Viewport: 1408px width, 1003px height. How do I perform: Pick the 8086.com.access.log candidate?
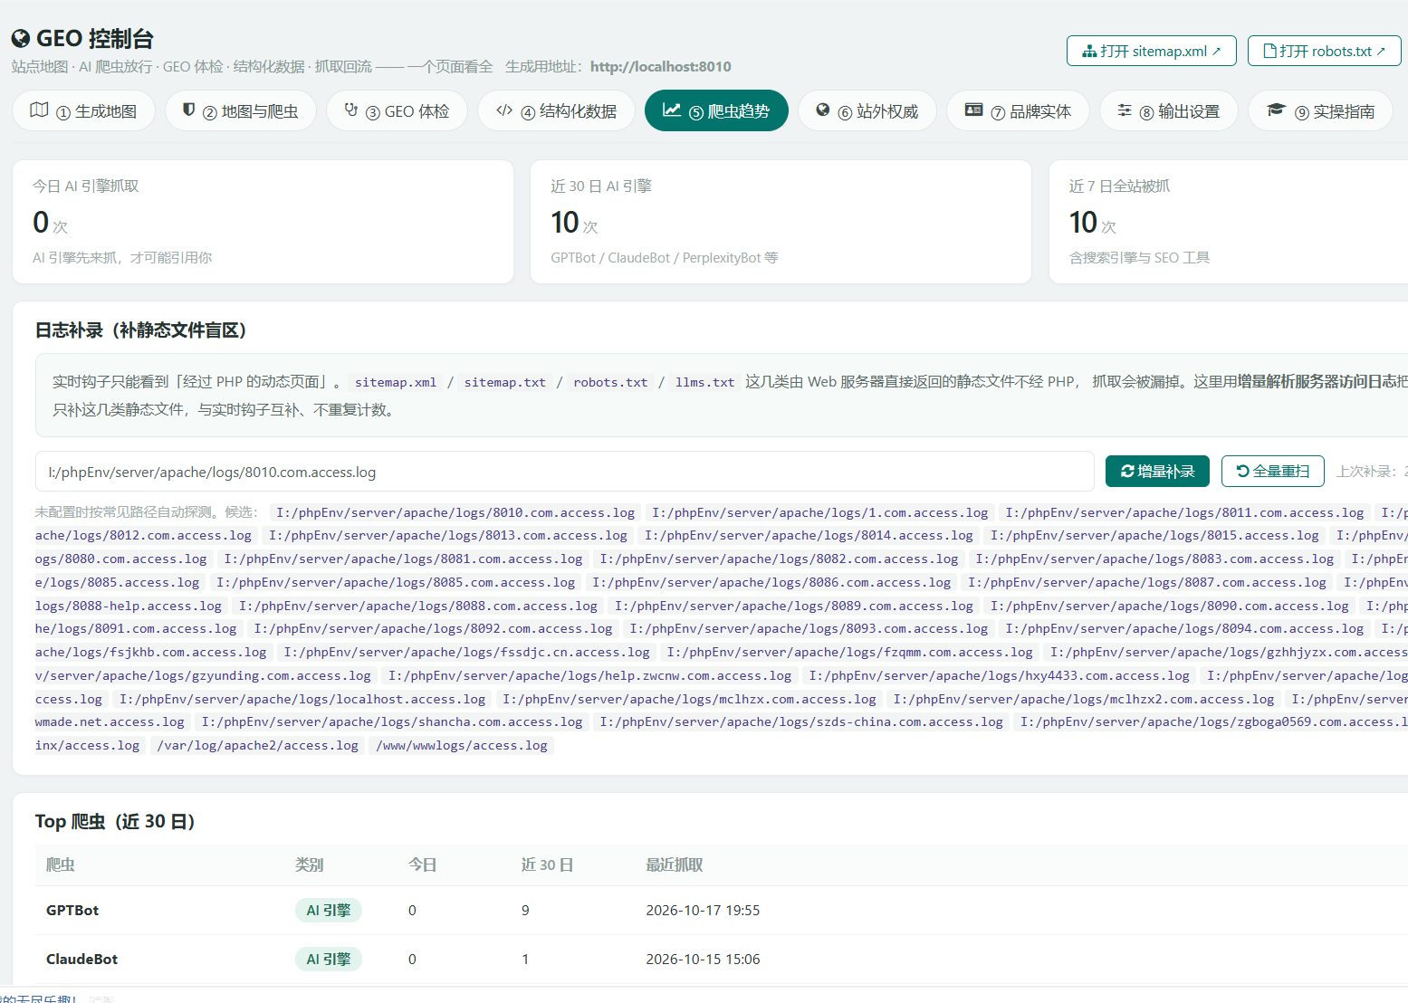tap(771, 583)
